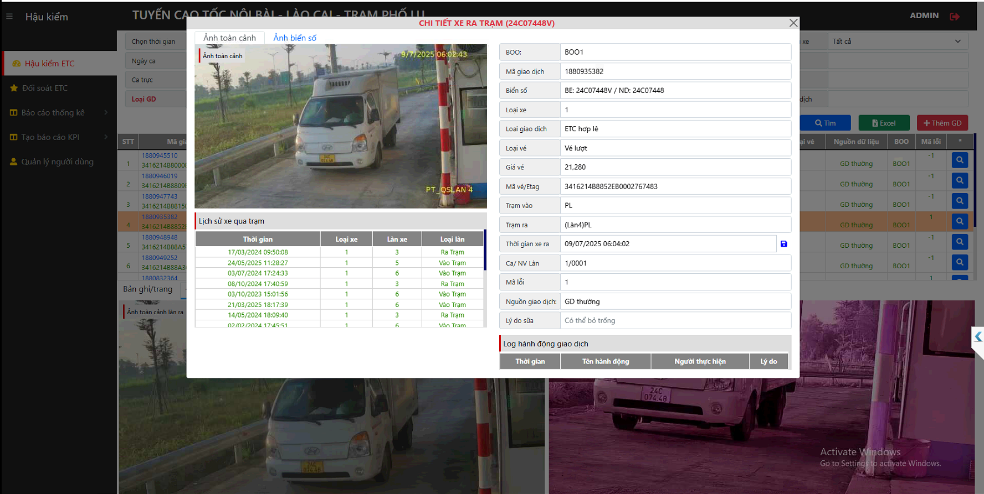The height and width of the screenshot is (494, 984).
Task: Click the Thời gian xe ra field
Action: click(x=668, y=244)
